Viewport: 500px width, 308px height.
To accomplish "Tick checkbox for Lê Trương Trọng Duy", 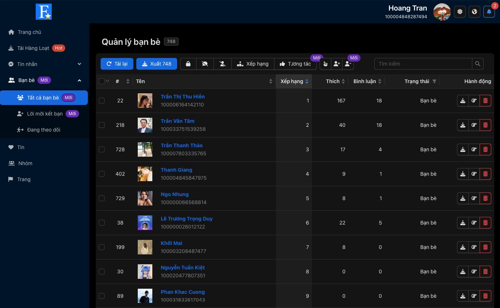I will pyautogui.click(x=102, y=223).
